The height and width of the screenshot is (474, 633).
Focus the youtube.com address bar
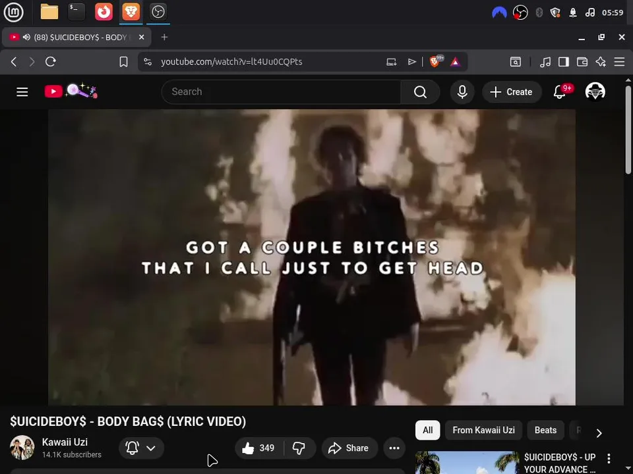(231, 62)
